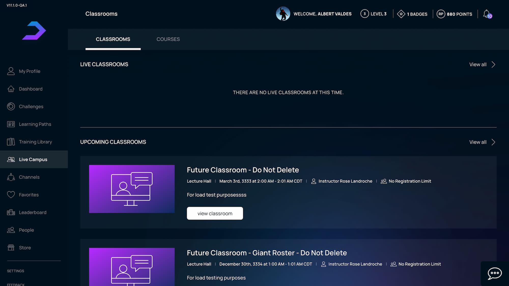The image size is (509, 286).
Task: Click the Challenges target icon in sidebar
Action: click(11, 106)
